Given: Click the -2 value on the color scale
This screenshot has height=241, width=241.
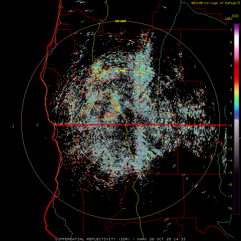Looking at the screenshot, I should (230, 137).
